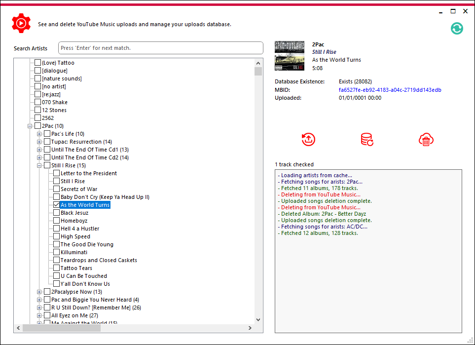Expand Until The End Of Time Cd2

click(39, 157)
